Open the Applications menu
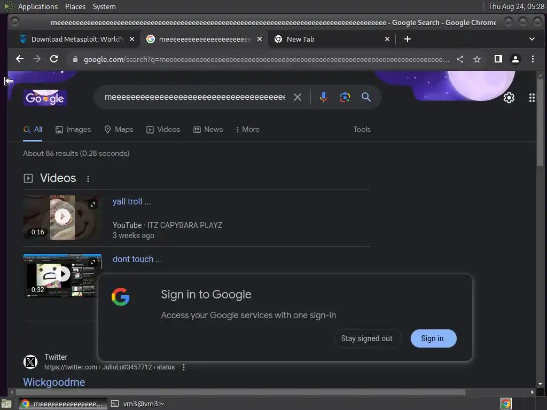The height and width of the screenshot is (410, 547). [38, 6]
